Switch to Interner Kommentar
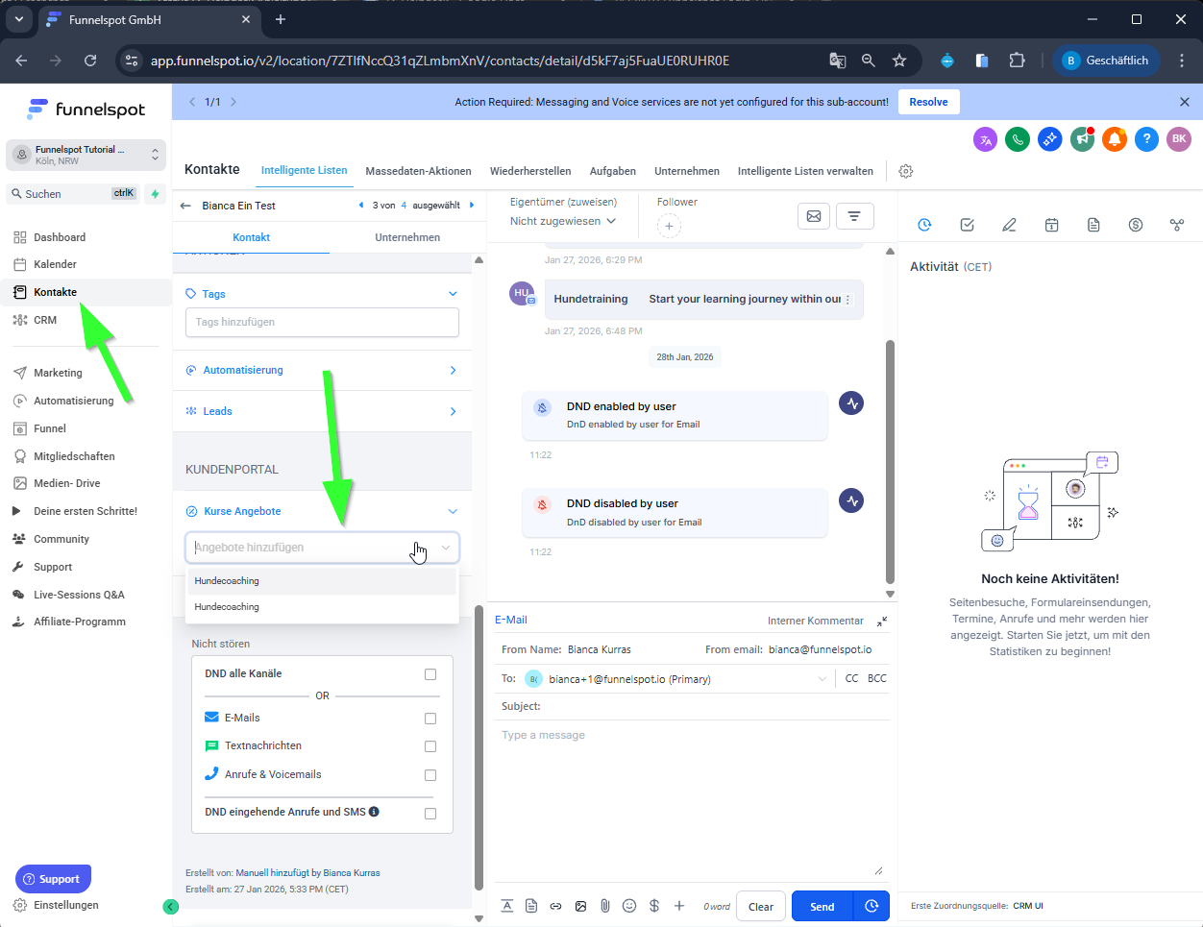The width and height of the screenshot is (1203, 927). tap(815, 621)
